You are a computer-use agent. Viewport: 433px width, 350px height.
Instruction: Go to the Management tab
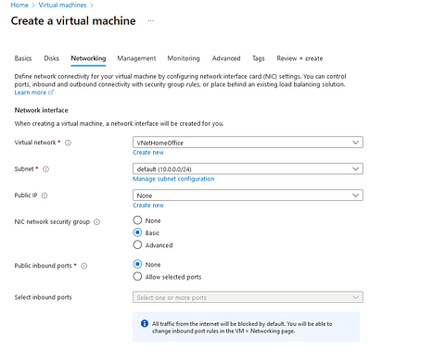(x=136, y=58)
